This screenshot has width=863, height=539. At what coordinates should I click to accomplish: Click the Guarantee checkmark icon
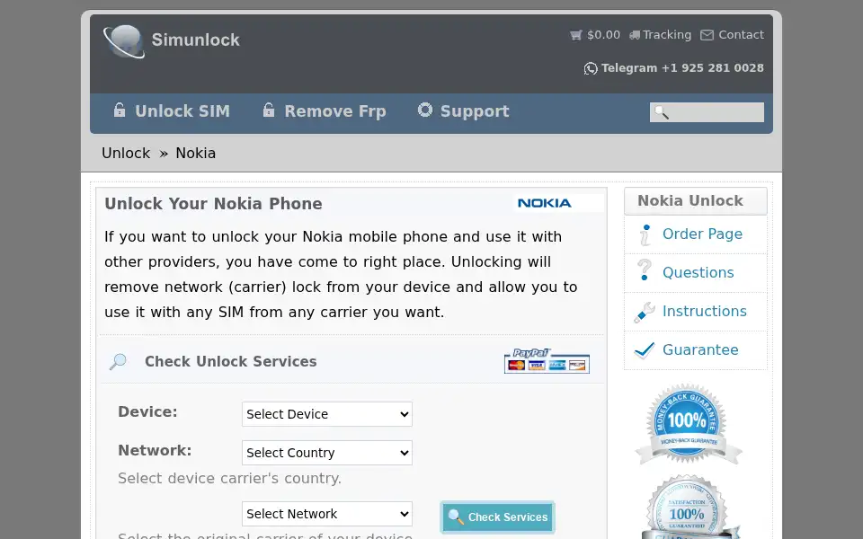(645, 349)
